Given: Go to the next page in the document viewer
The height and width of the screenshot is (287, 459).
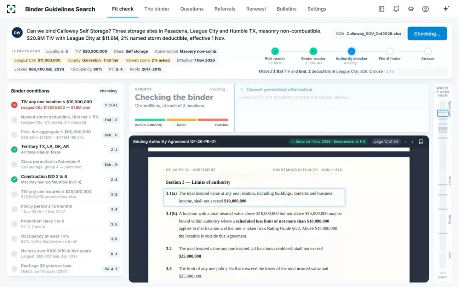Looking at the screenshot, I should (x=412, y=142).
